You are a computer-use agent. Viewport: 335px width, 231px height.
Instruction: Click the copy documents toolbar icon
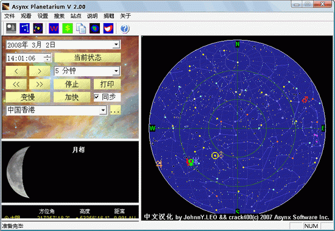coord(81,29)
